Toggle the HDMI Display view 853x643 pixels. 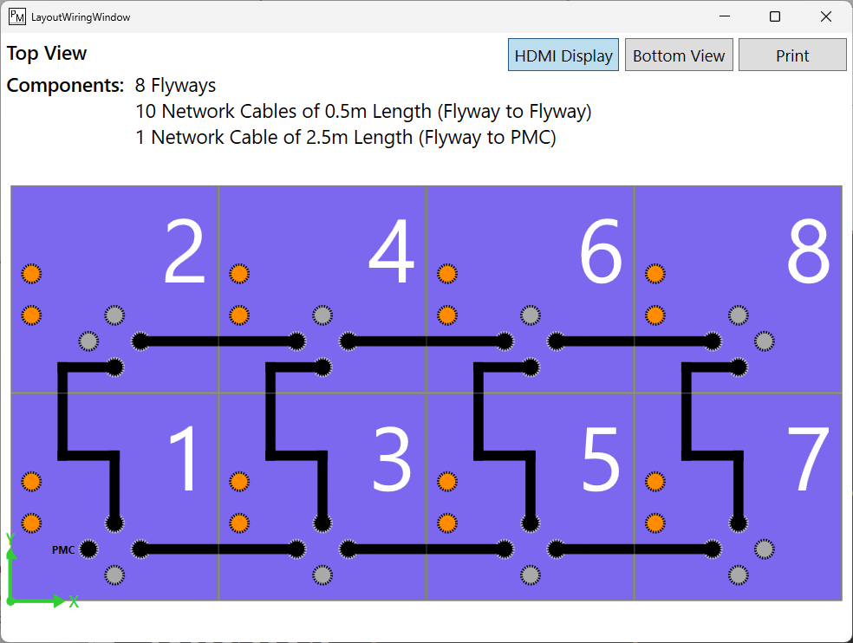pos(563,55)
